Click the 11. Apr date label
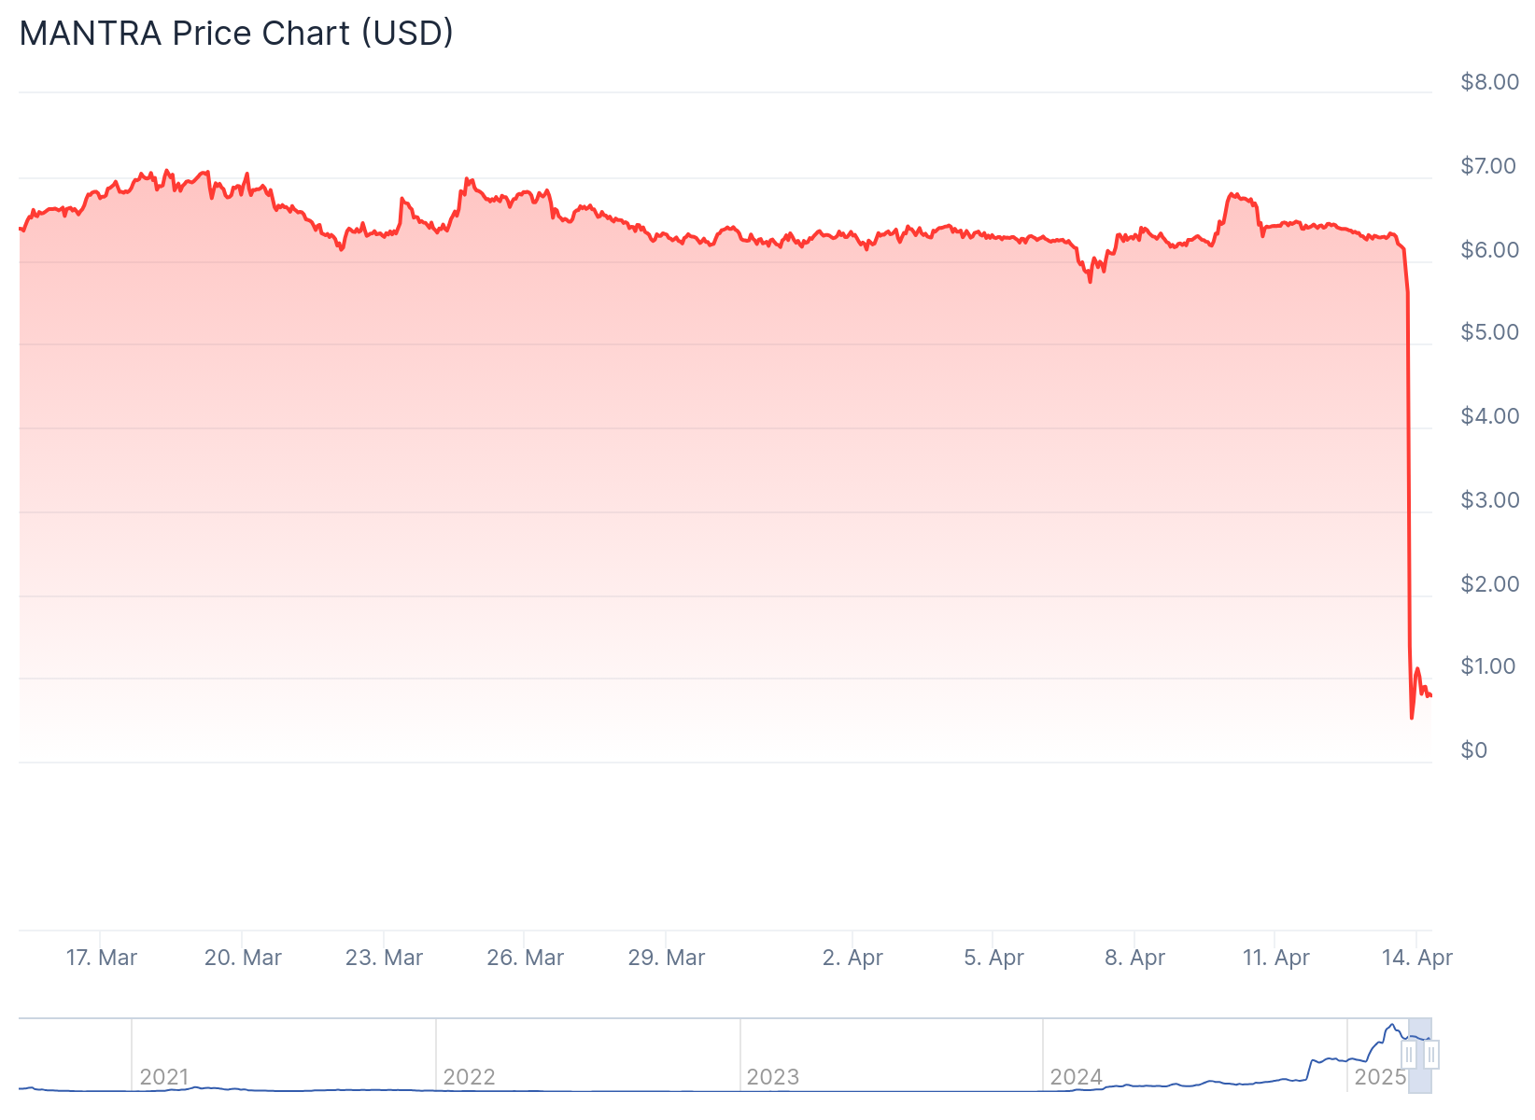Screen dimensions: 1535x1120 pyautogui.click(x=1275, y=958)
